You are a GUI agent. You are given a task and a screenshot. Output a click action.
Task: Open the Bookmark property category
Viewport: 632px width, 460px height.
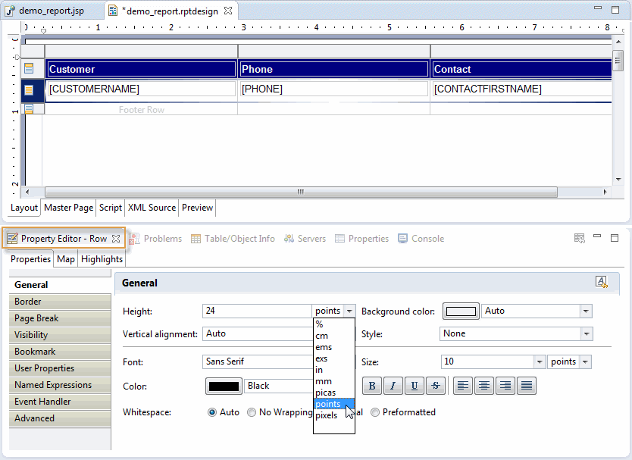pos(60,352)
